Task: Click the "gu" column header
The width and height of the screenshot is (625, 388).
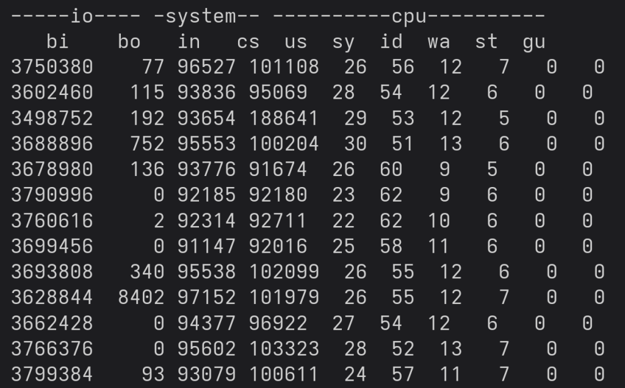Action: coord(534,42)
